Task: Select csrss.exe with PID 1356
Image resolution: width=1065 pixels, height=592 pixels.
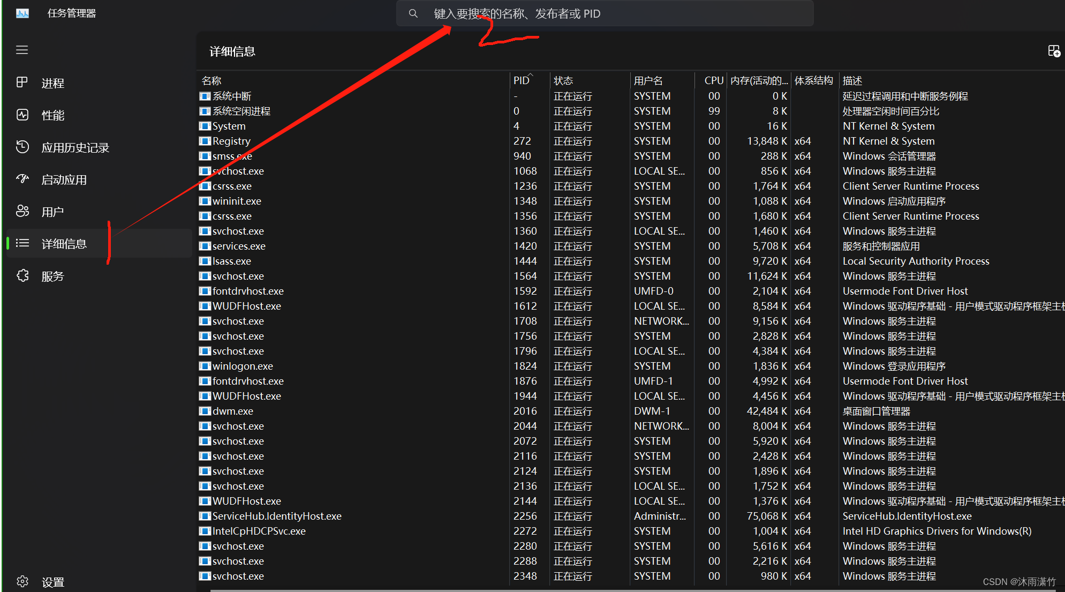Action: click(631, 216)
